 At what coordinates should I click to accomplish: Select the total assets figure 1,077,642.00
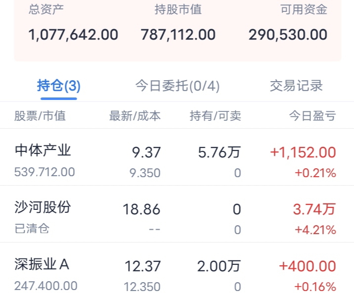click(73, 35)
